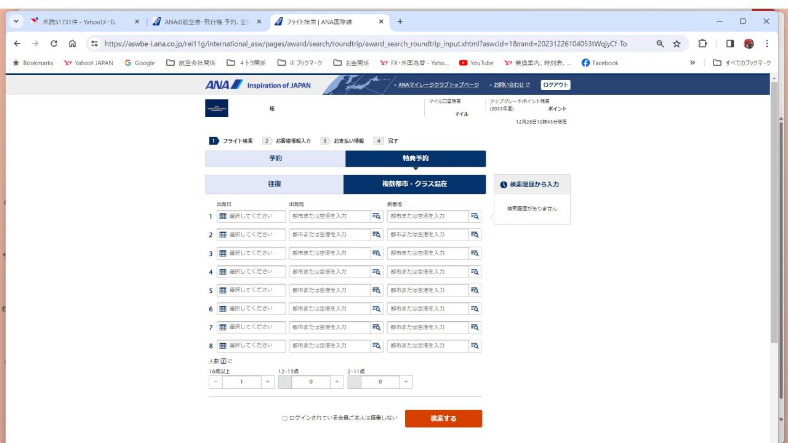
Task: Expand the hidden bookmarks chevron
Action: coord(693,63)
